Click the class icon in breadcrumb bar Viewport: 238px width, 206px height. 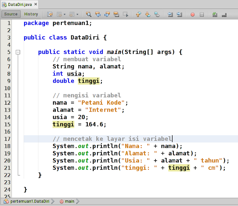tap(6, 201)
